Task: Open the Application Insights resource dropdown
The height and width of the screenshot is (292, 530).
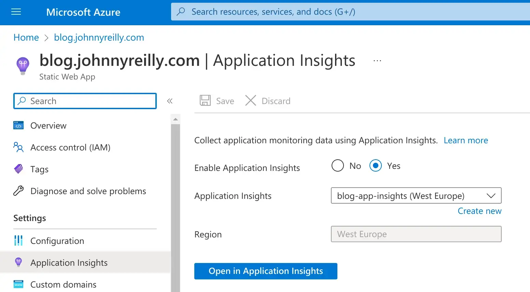Action: 491,195
